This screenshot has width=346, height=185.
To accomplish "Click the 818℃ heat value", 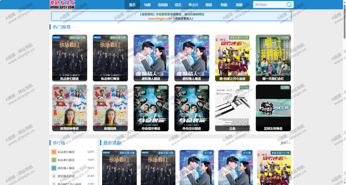I will (x=91, y=176).
